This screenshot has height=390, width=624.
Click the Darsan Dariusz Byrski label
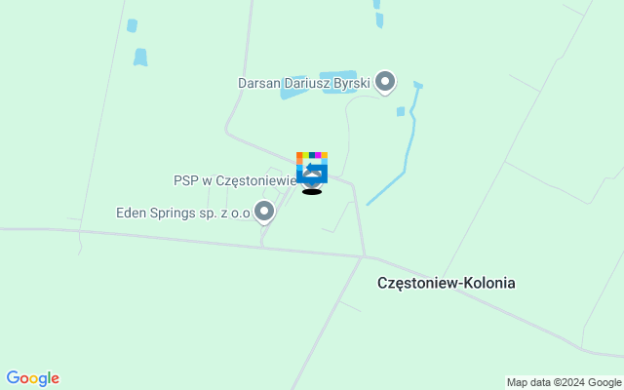pyautogui.click(x=304, y=83)
